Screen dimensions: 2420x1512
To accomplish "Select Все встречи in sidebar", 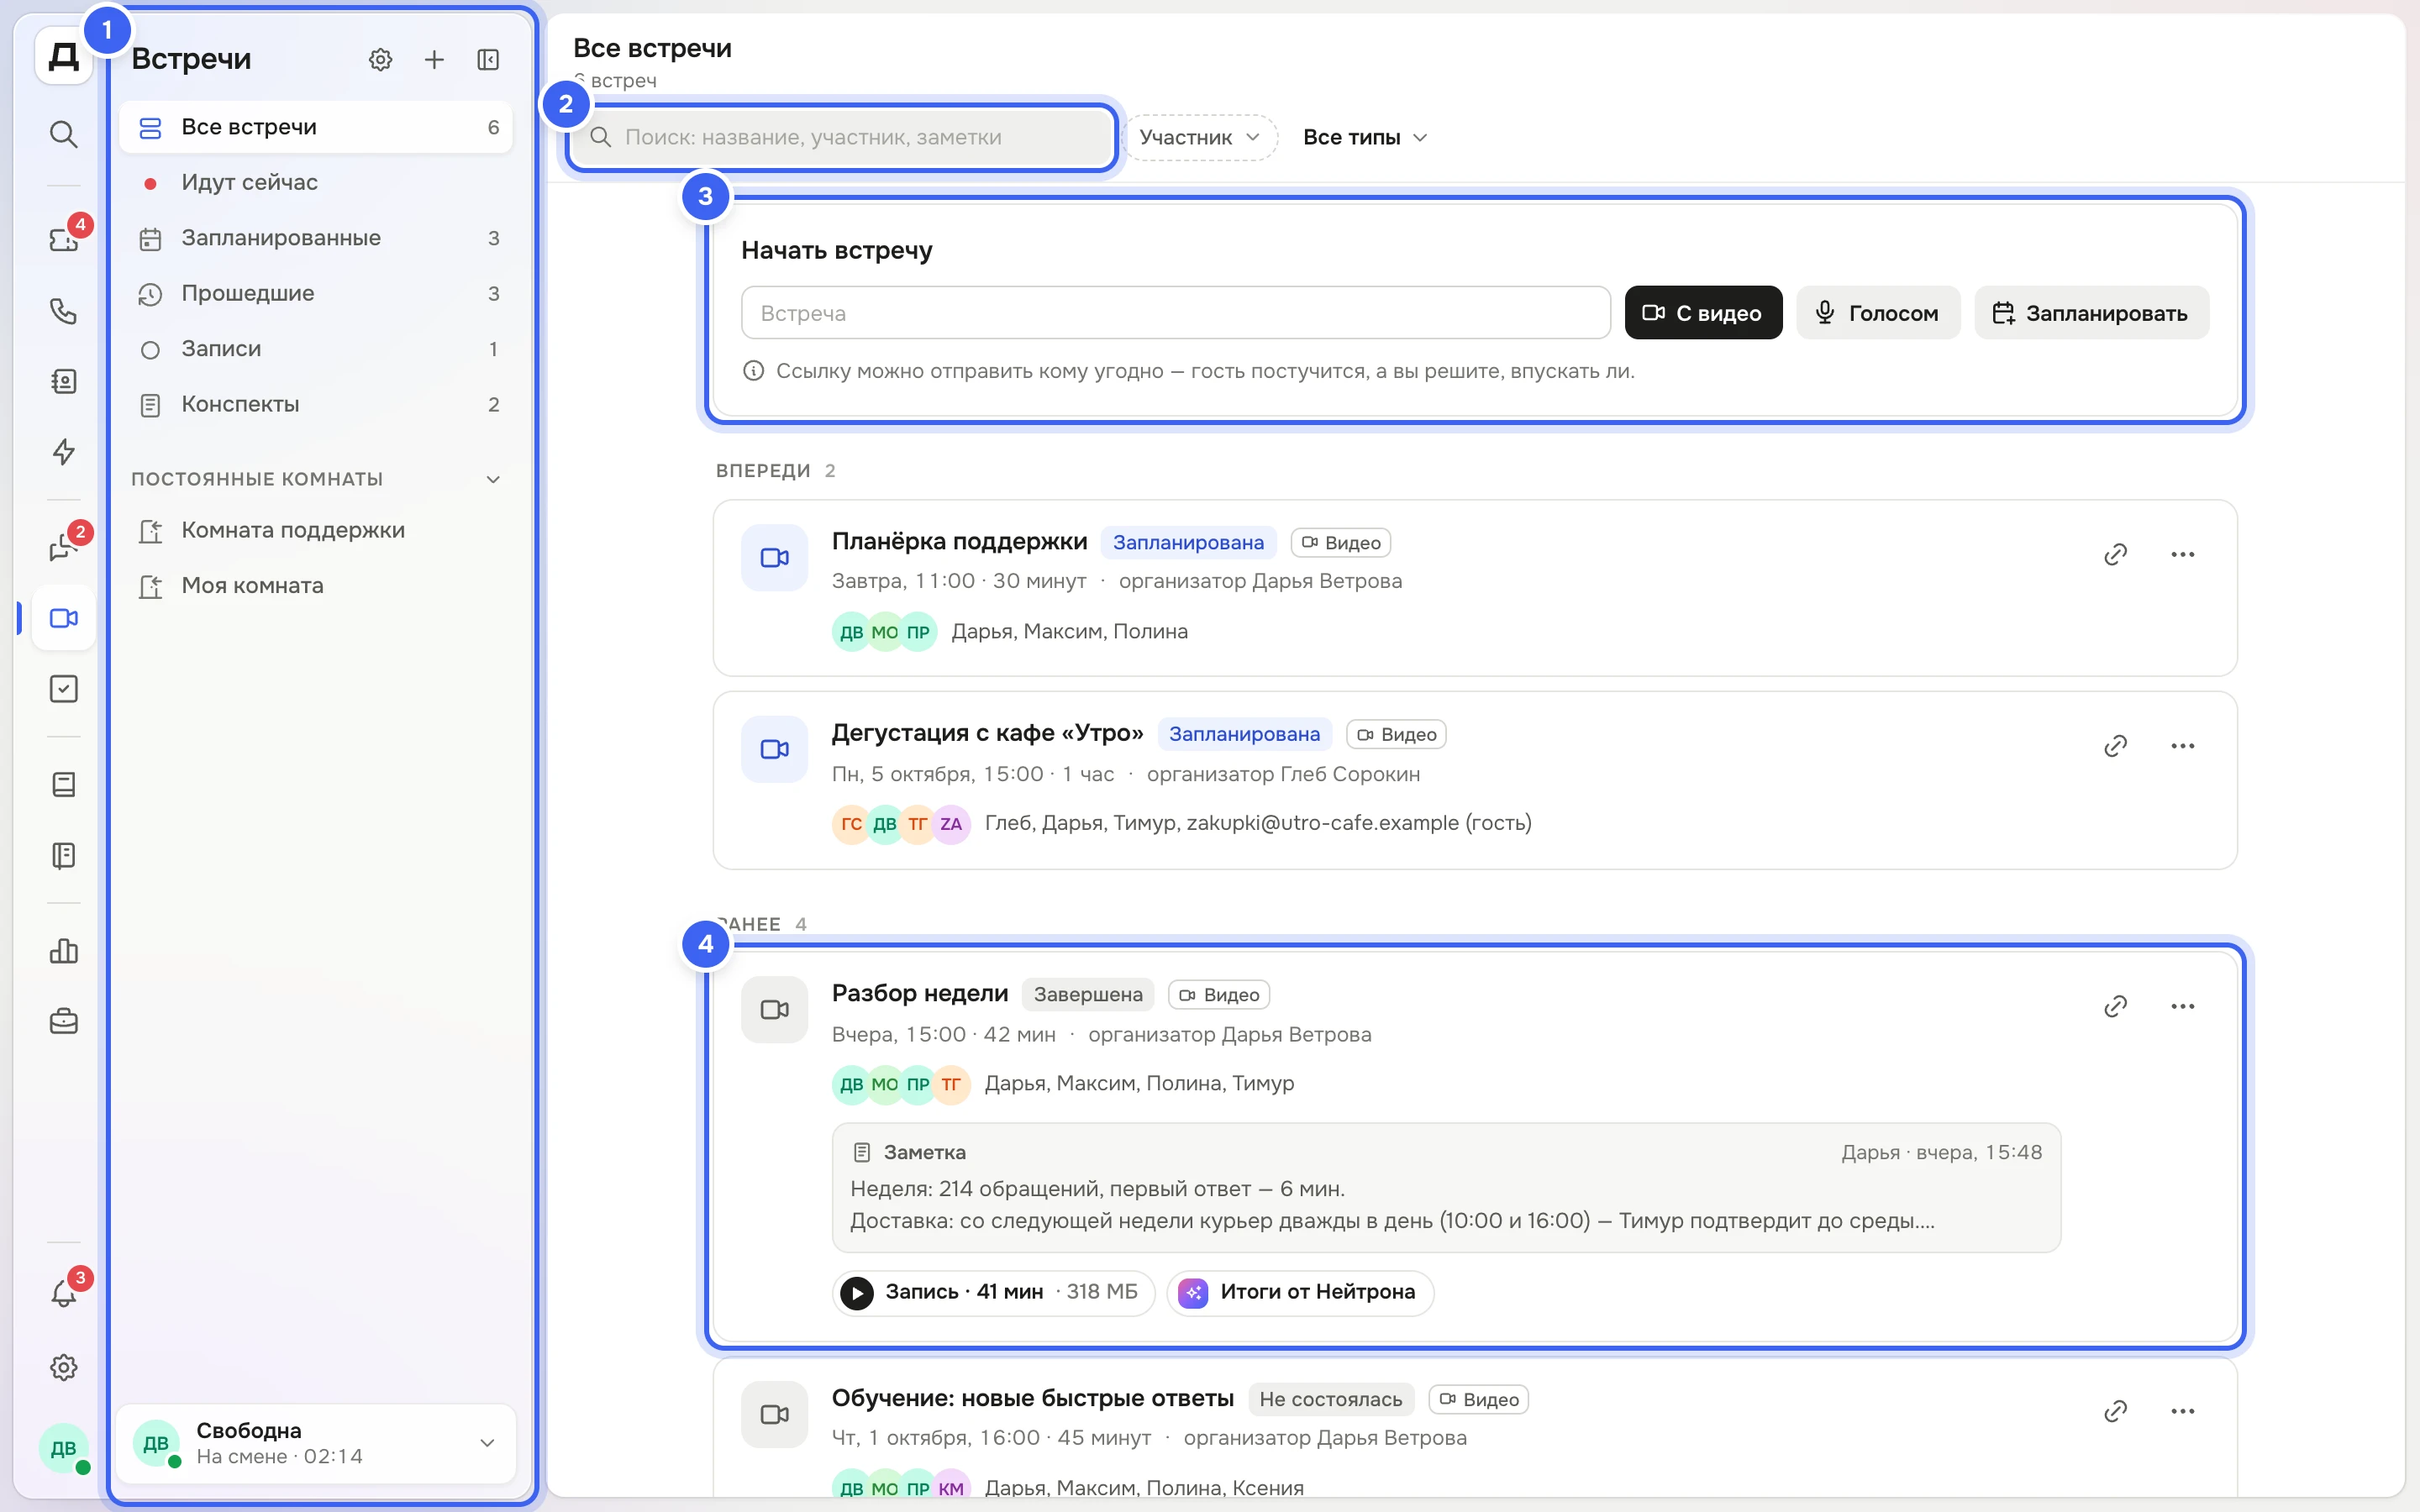I will click(x=316, y=127).
